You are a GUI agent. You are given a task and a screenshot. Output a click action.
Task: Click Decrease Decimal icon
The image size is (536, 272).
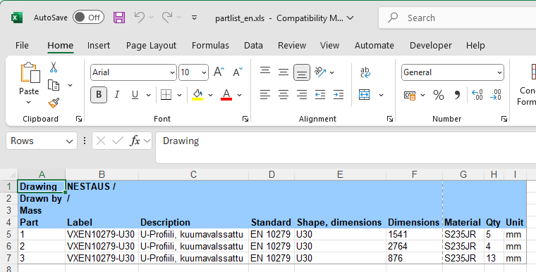point(495,95)
